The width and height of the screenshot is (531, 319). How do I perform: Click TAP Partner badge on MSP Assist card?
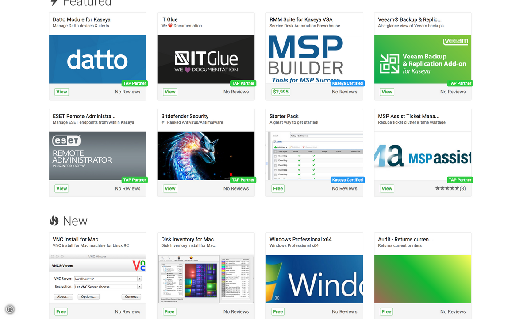pos(460,180)
